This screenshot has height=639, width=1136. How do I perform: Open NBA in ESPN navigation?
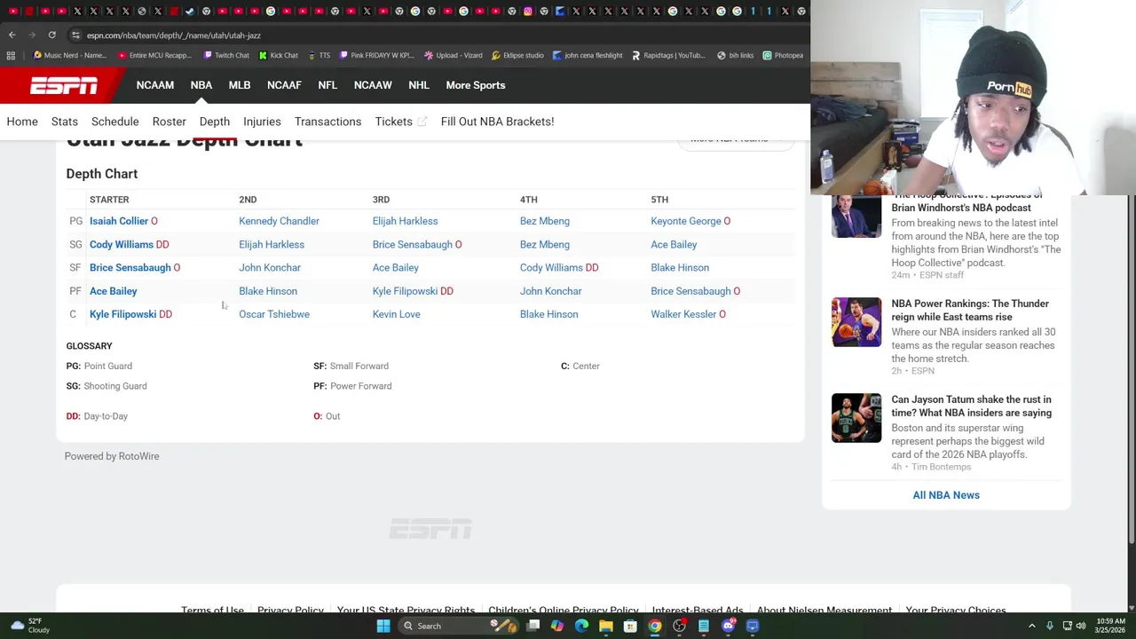(201, 85)
